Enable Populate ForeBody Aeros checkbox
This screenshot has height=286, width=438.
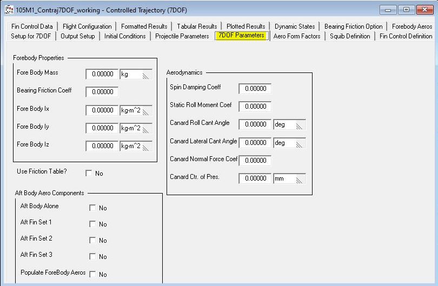[92, 275]
